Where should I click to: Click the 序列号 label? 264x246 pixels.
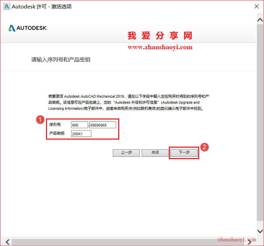(x=56, y=125)
